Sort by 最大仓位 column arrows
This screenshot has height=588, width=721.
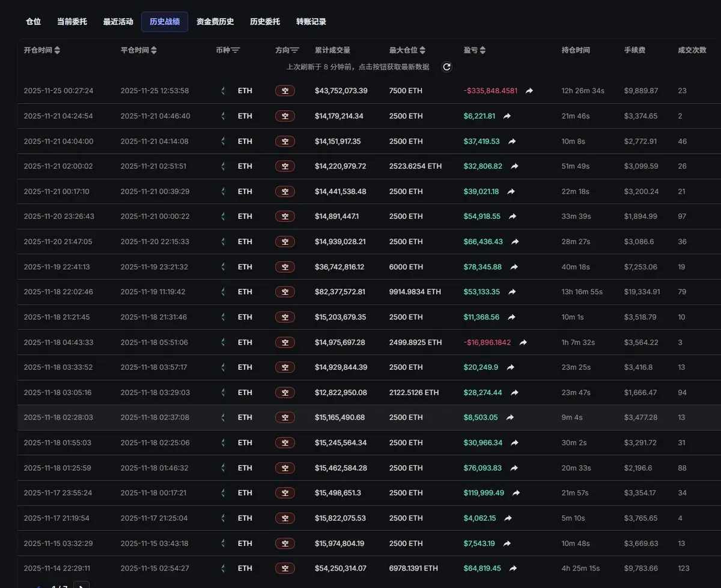(422, 51)
